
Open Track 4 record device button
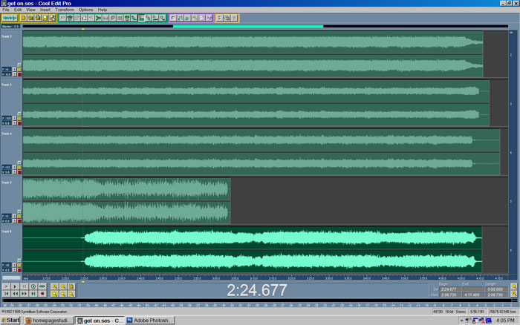14,172
